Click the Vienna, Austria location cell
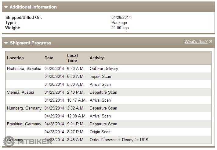 click(21, 92)
